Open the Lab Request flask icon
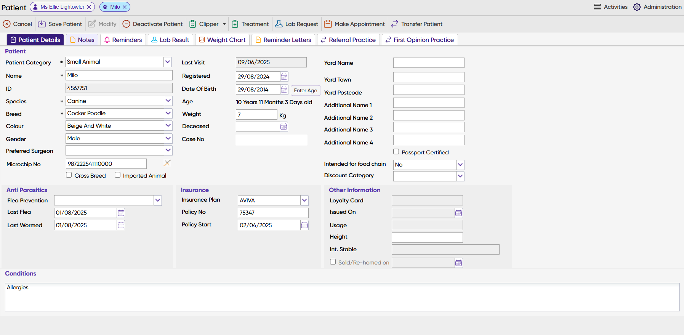684x335 pixels. [x=279, y=24]
